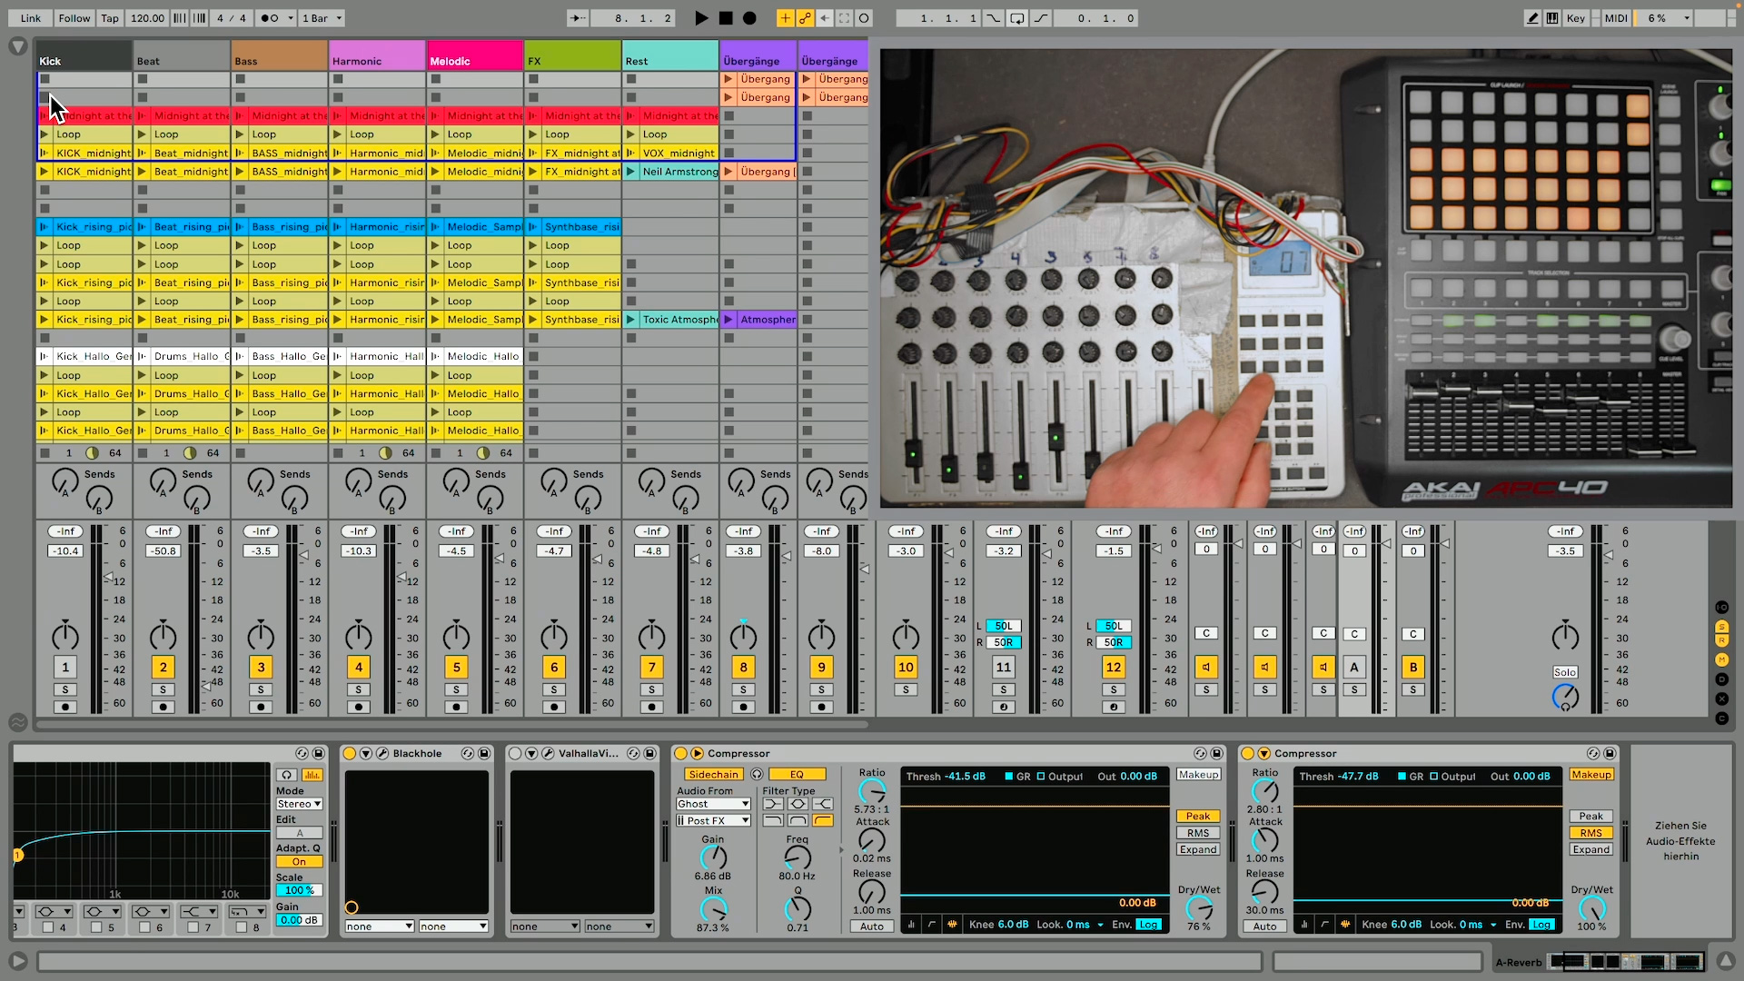This screenshot has width=1744, height=981.
Task: Click the sidechain Gain knob 6.86 dB
Action: click(x=713, y=857)
